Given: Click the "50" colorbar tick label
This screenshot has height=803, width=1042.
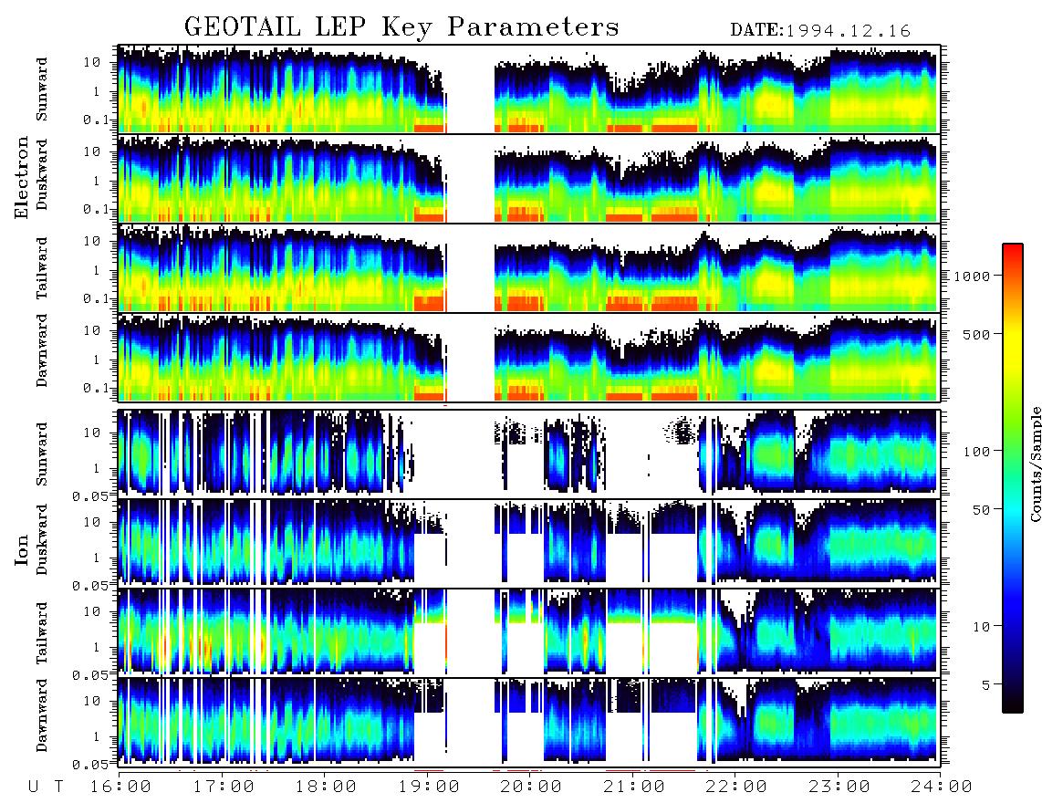Looking at the screenshot, I should point(981,510).
